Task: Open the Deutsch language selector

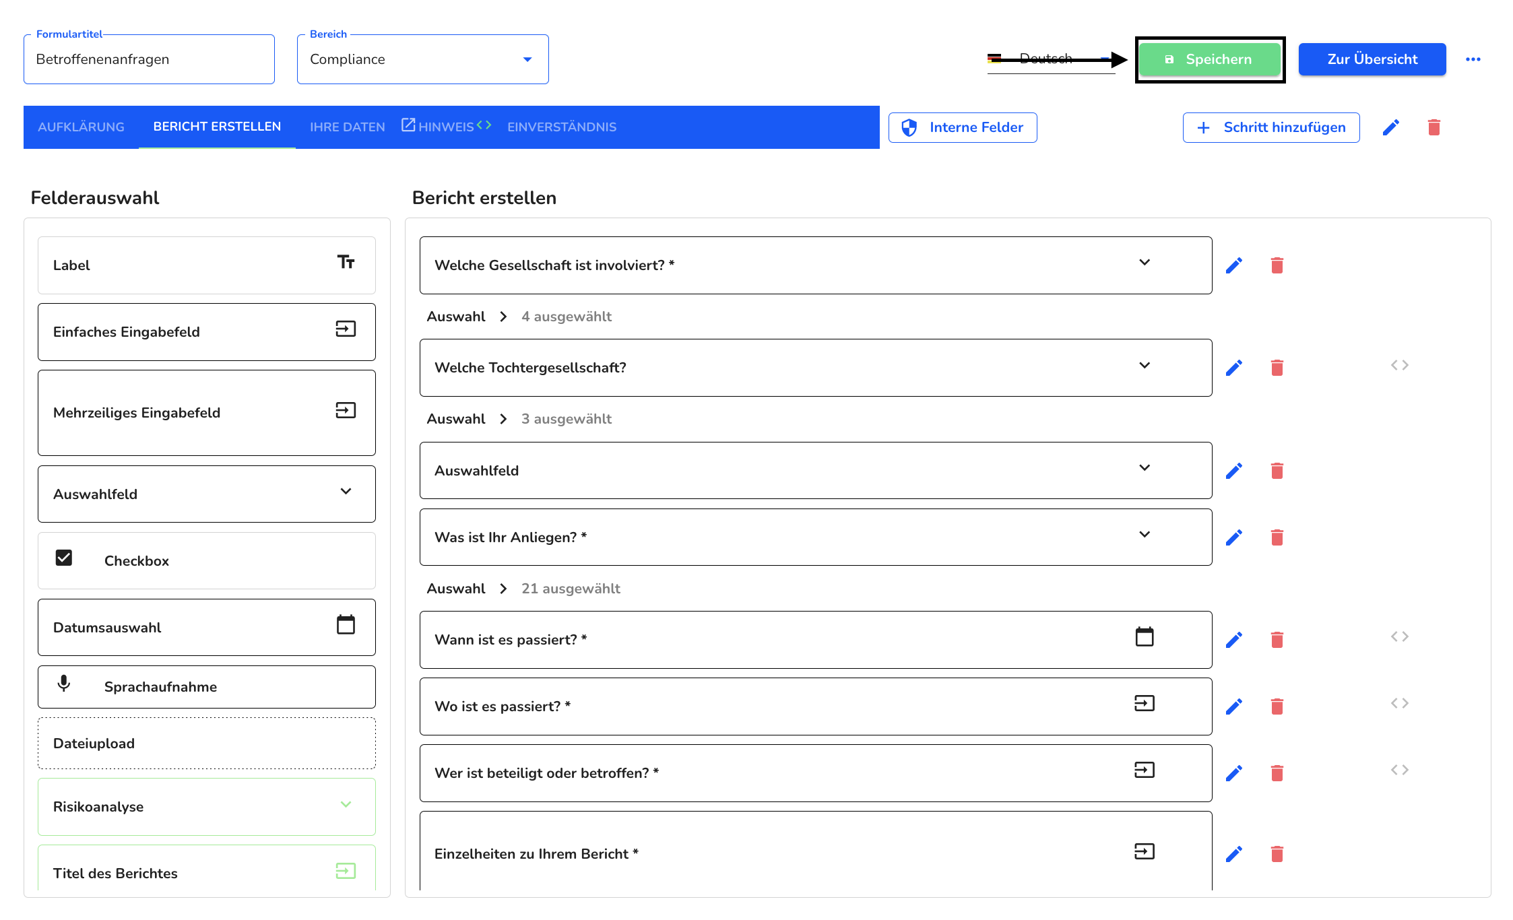Action: coord(1051,59)
